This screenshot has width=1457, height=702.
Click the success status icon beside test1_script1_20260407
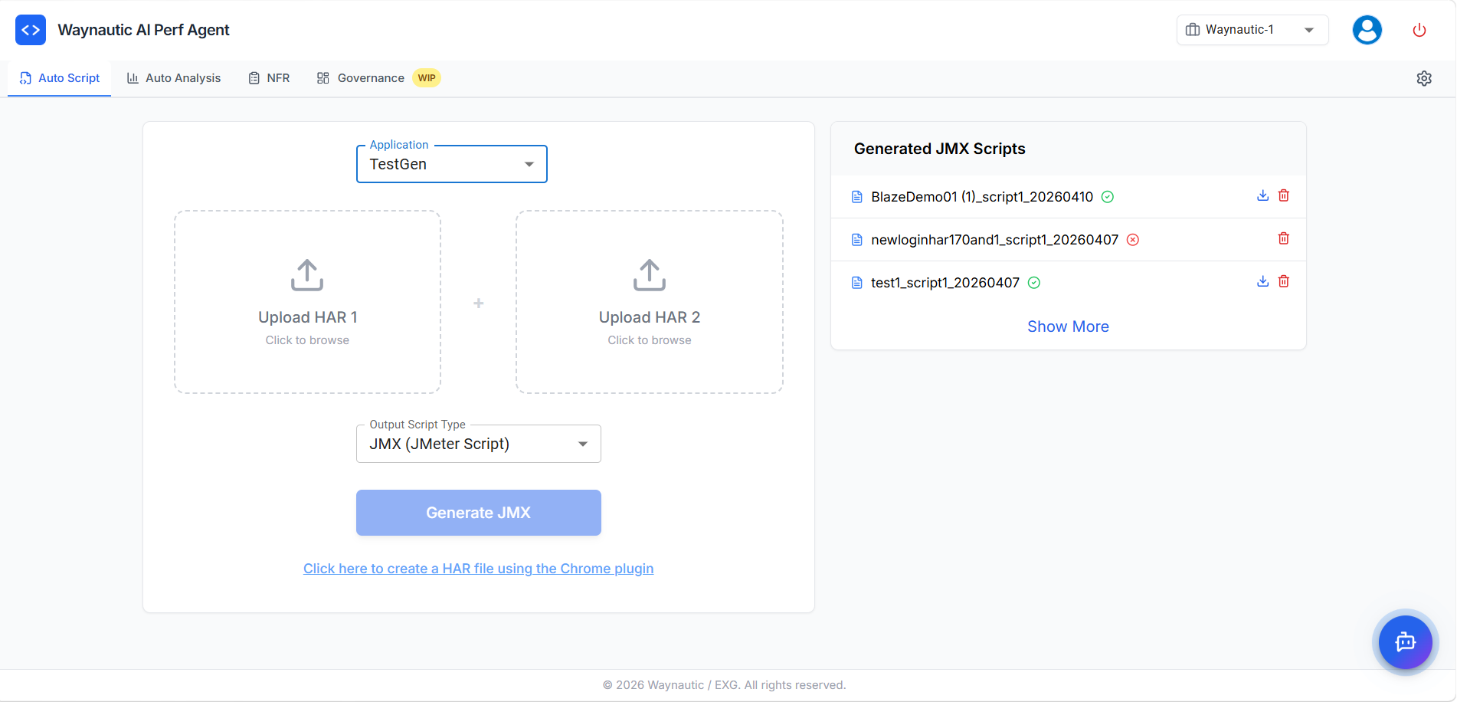[1033, 282]
